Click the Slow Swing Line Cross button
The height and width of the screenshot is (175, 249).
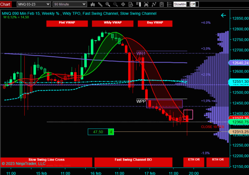(x=46, y=162)
